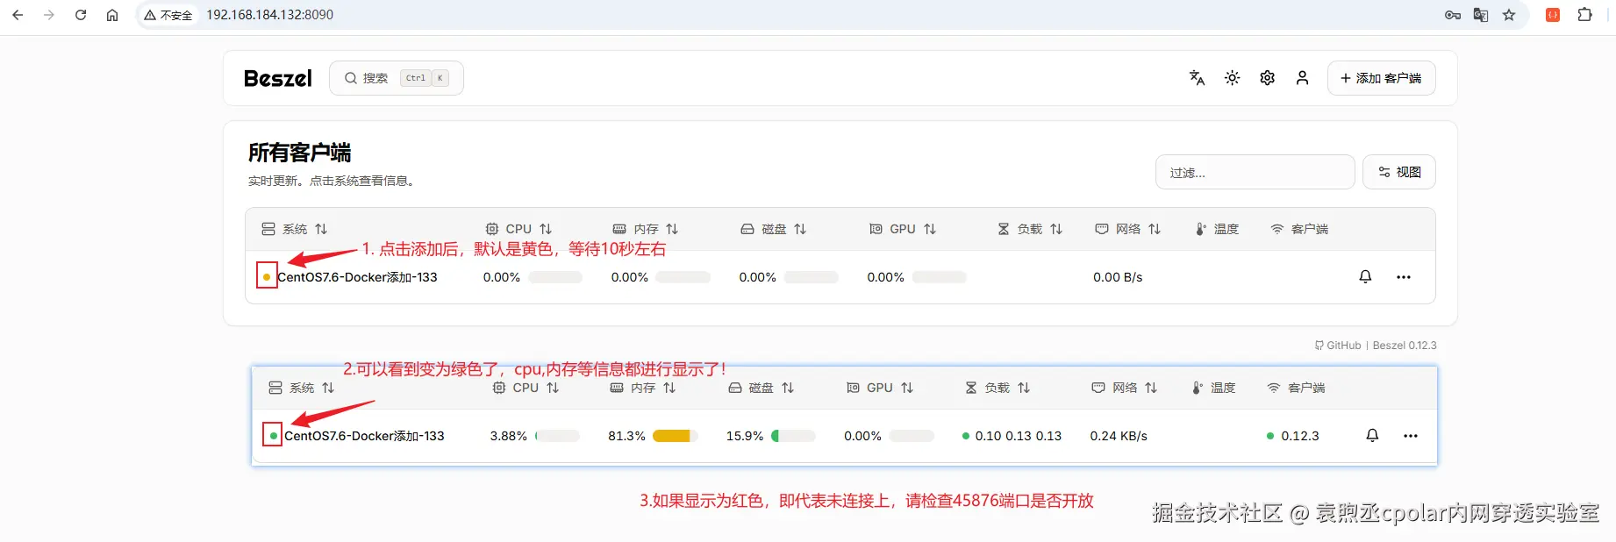Open the user account menu
Screen dimensions: 1616x542
[x=1303, y=78]
